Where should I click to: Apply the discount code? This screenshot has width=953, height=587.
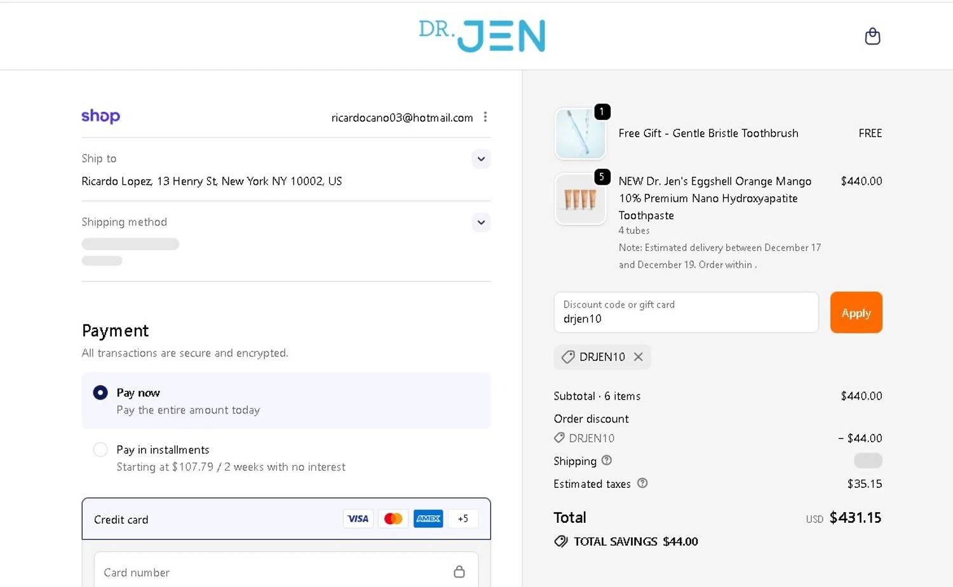856,313
